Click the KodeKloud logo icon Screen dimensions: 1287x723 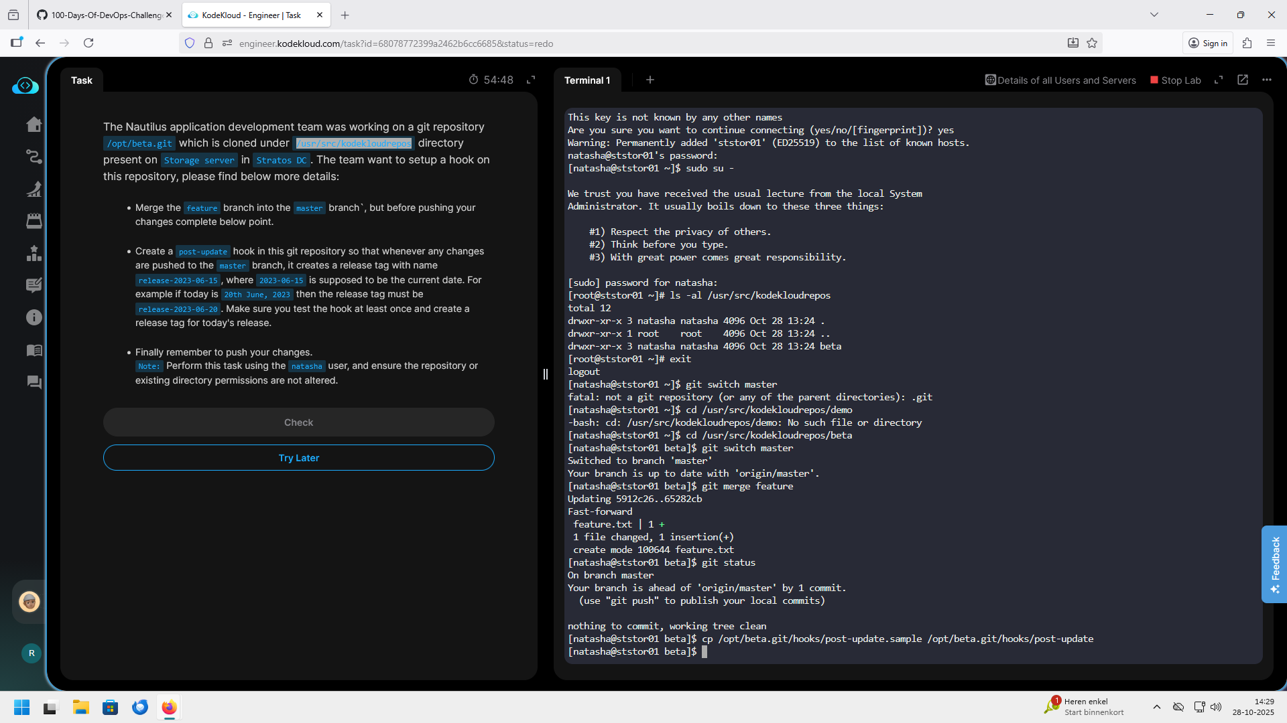[x=25, y=86]
